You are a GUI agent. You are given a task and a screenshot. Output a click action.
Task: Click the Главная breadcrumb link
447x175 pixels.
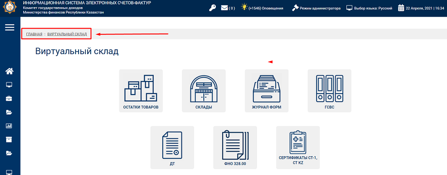(x=34, y=34)
